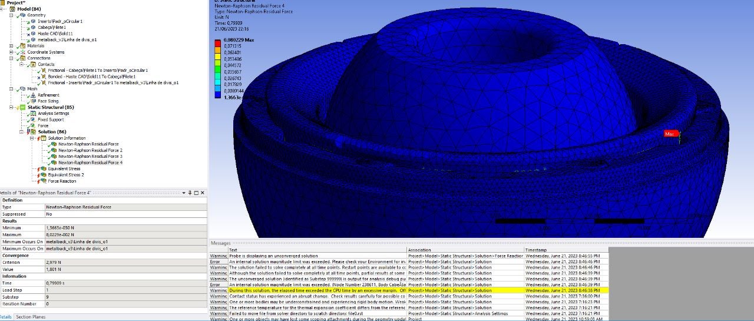Screen dimensions: 754x321
Task: Pin the Details panel with the pushpin icon
Action: [x=190, y=193]
